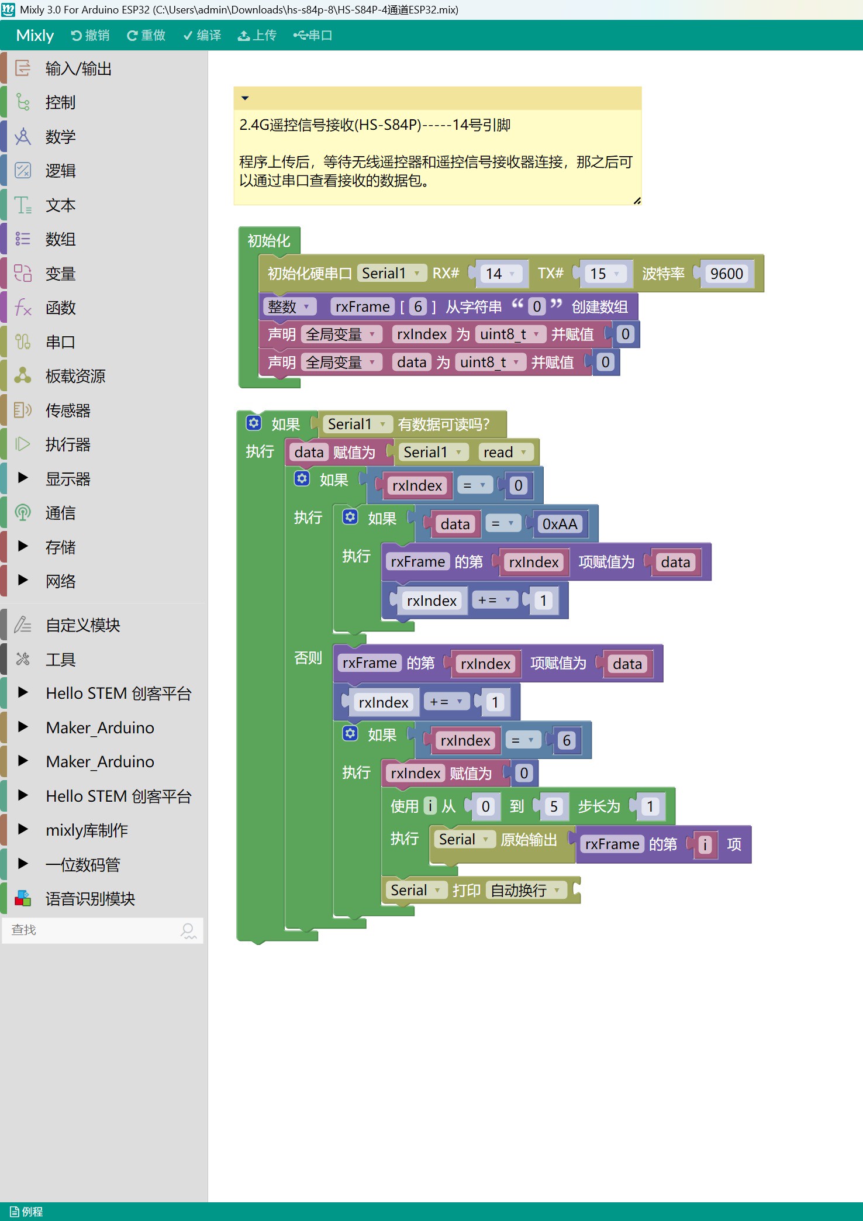Open the = operator dropdown in rxIndex = 6
863x1221 pixels.
click(523, 740)
